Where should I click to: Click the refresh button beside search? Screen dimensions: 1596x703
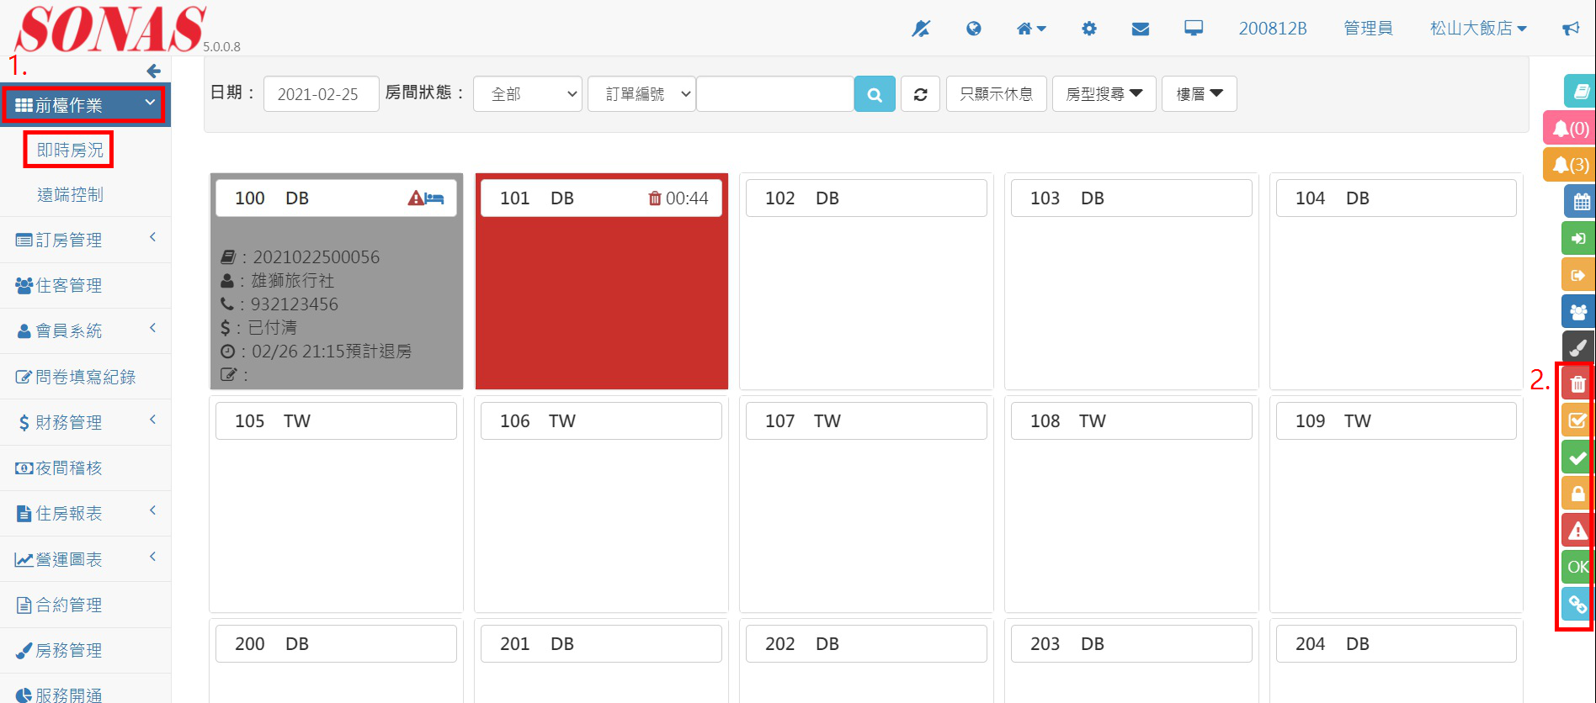pyautogui.click(x=920, y=94)
